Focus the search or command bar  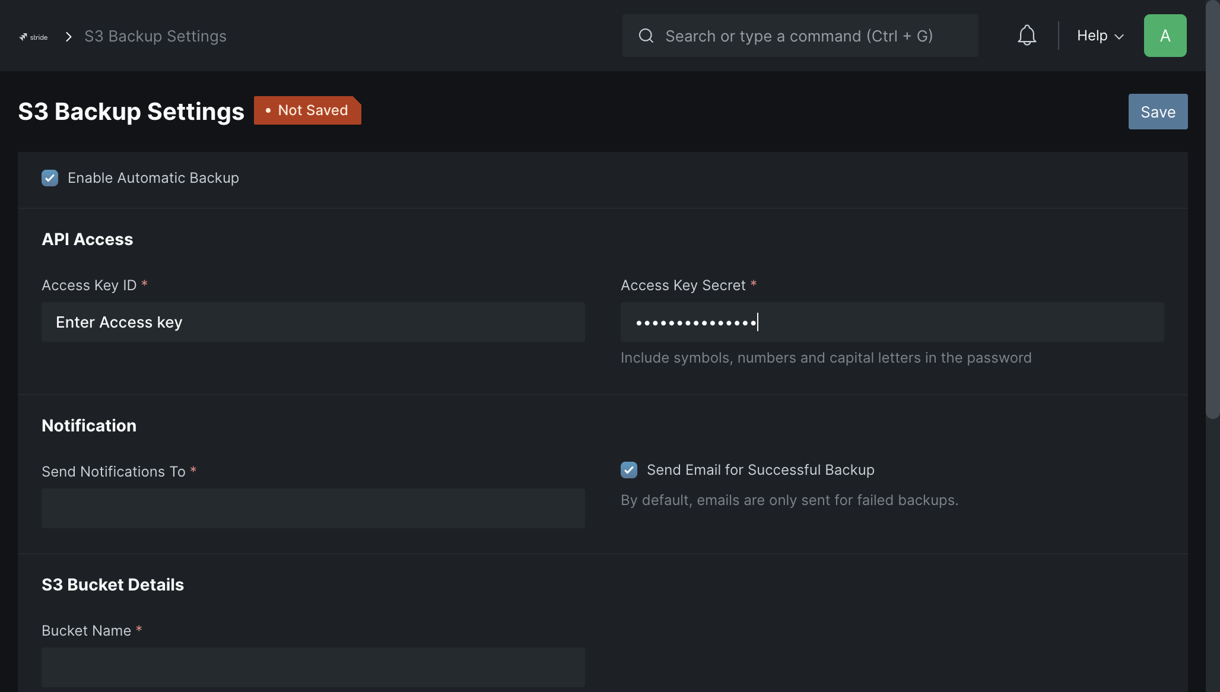point(800,36)
